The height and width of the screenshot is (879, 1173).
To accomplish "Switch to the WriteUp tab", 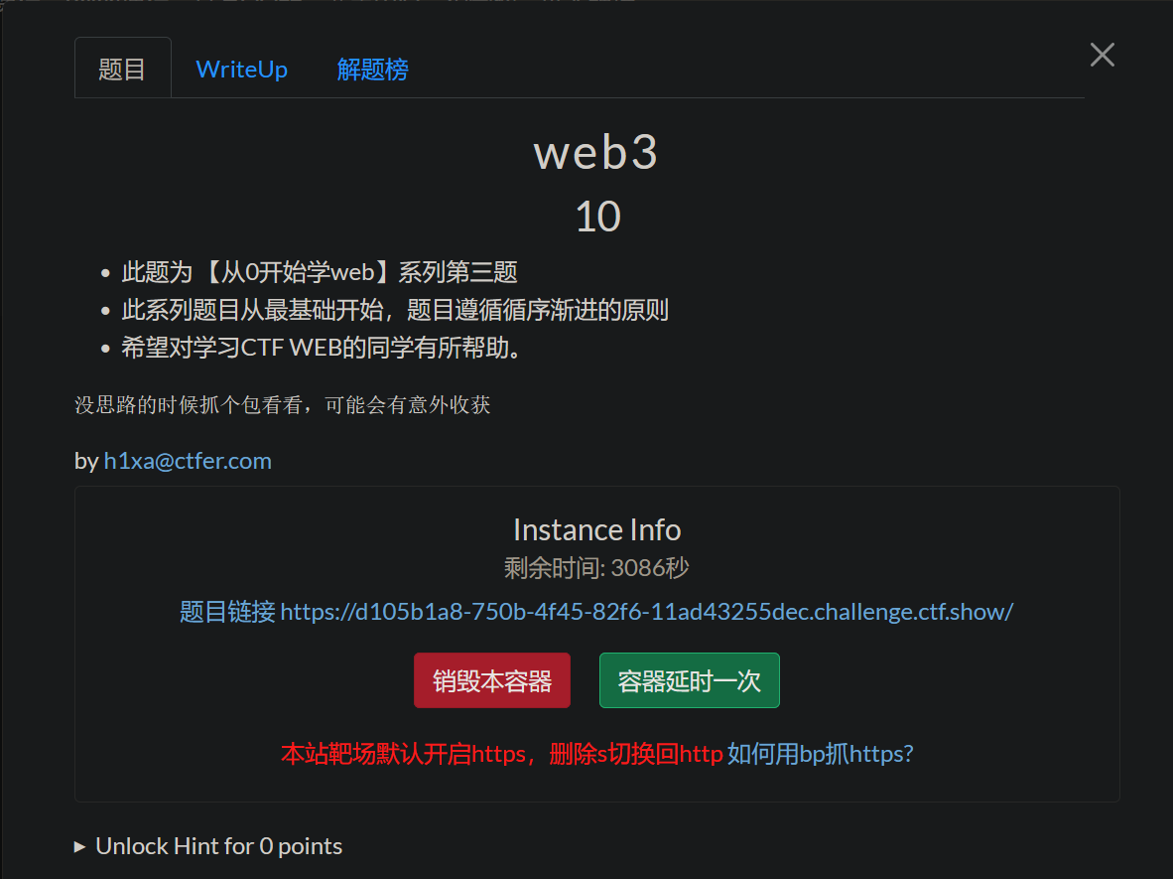I will pos(241,70).
